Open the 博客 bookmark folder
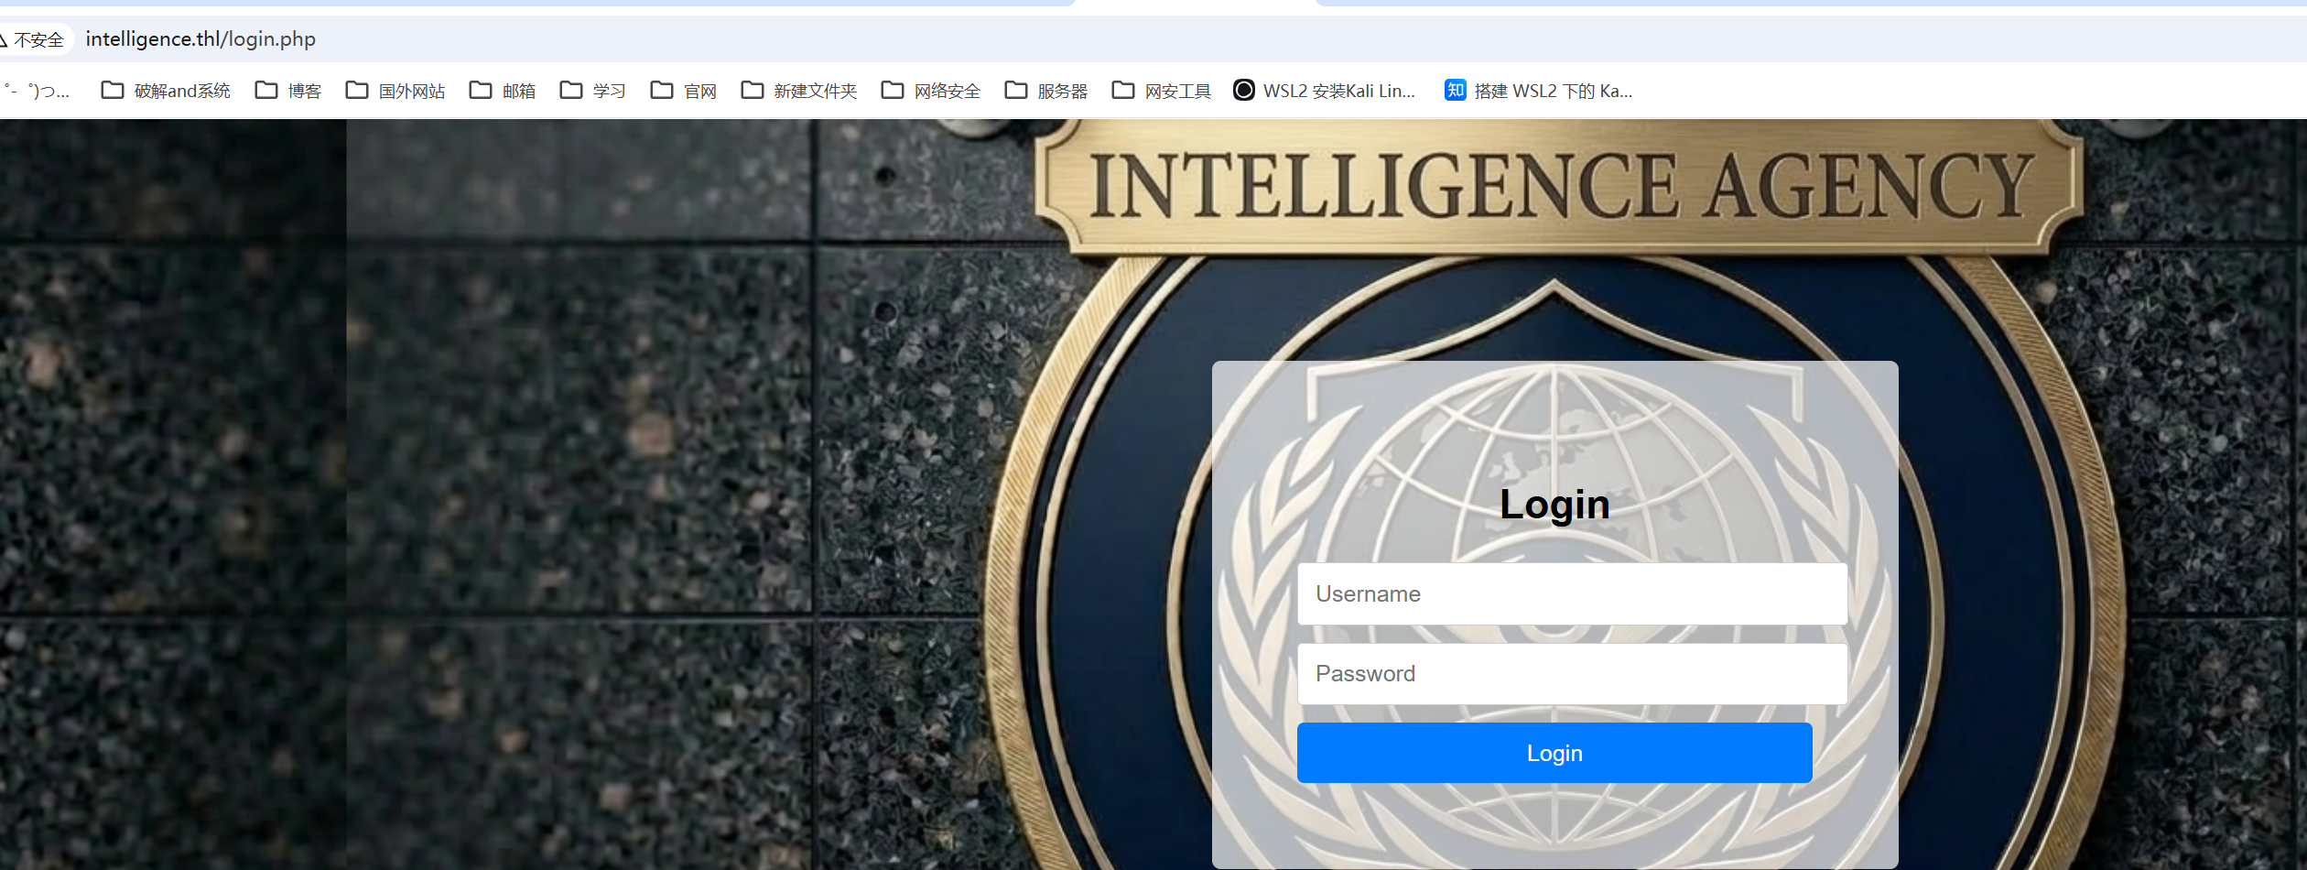 [288, 91]
